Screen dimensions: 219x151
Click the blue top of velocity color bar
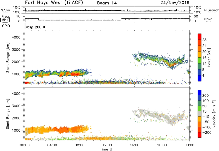click(x=200, y=93)
